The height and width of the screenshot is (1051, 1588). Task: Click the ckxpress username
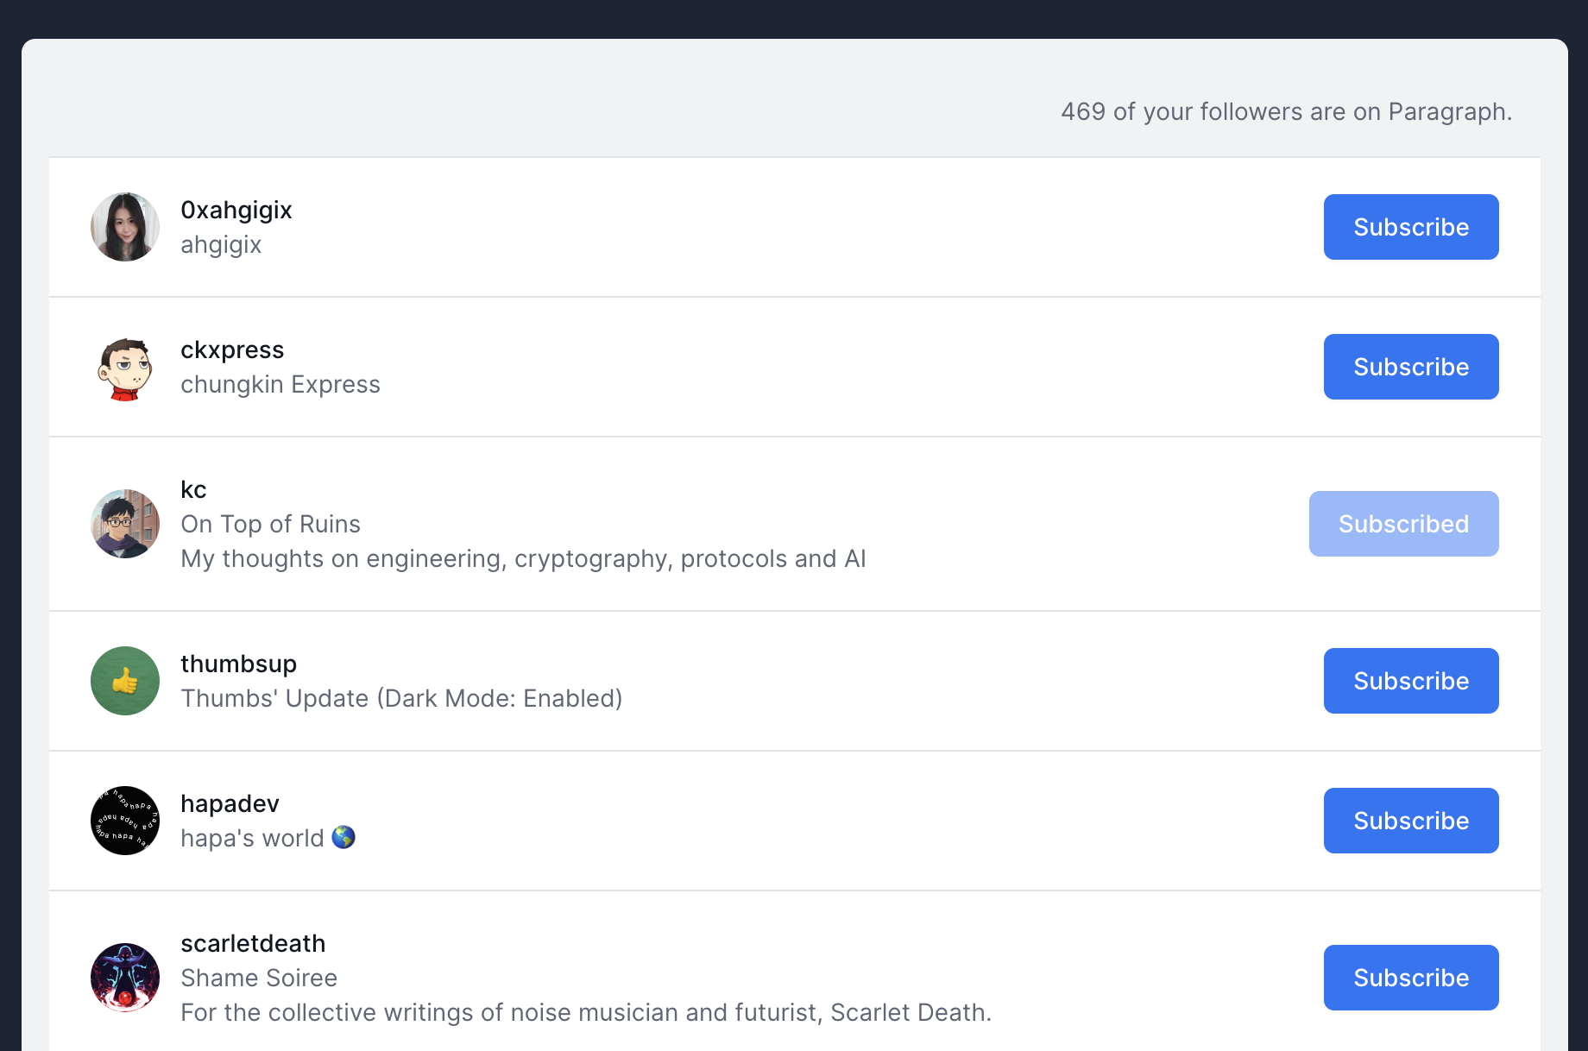pyautogui.click(x=232, y=349)
